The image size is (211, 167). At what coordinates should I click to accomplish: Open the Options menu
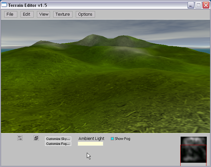coord(85,14)
